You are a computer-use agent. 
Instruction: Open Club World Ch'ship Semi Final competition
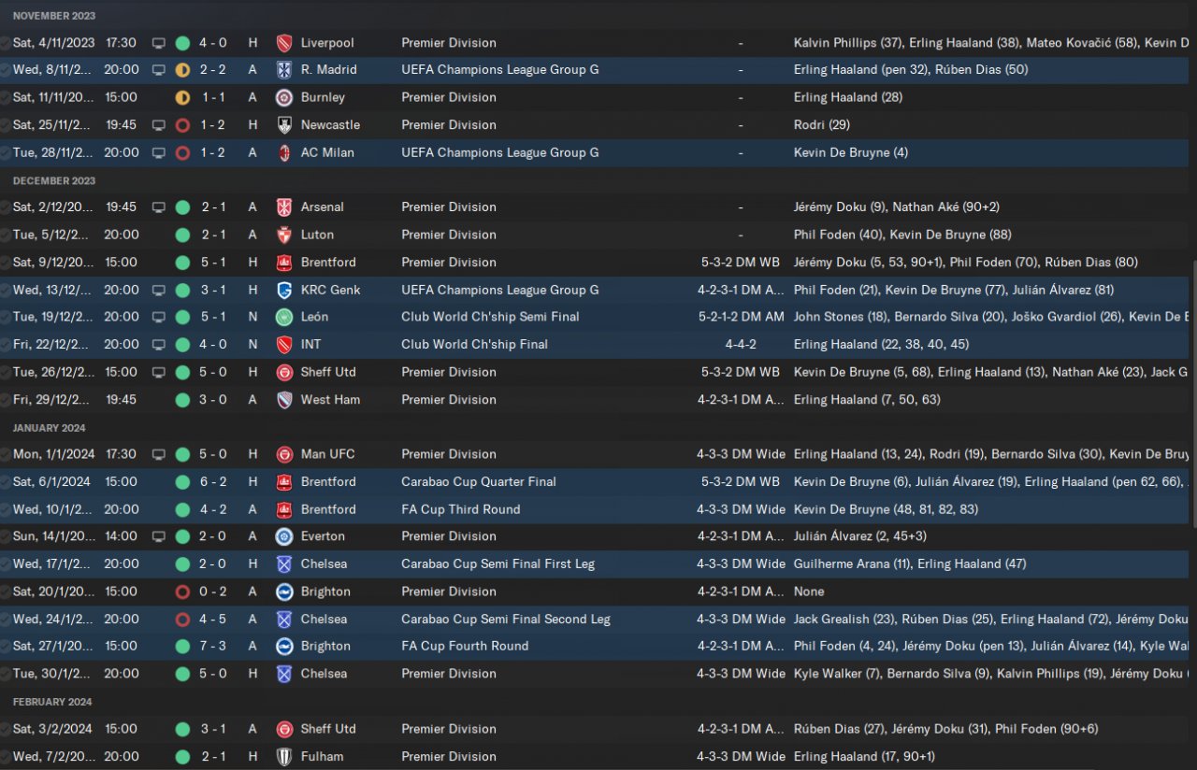pos(491,317)
